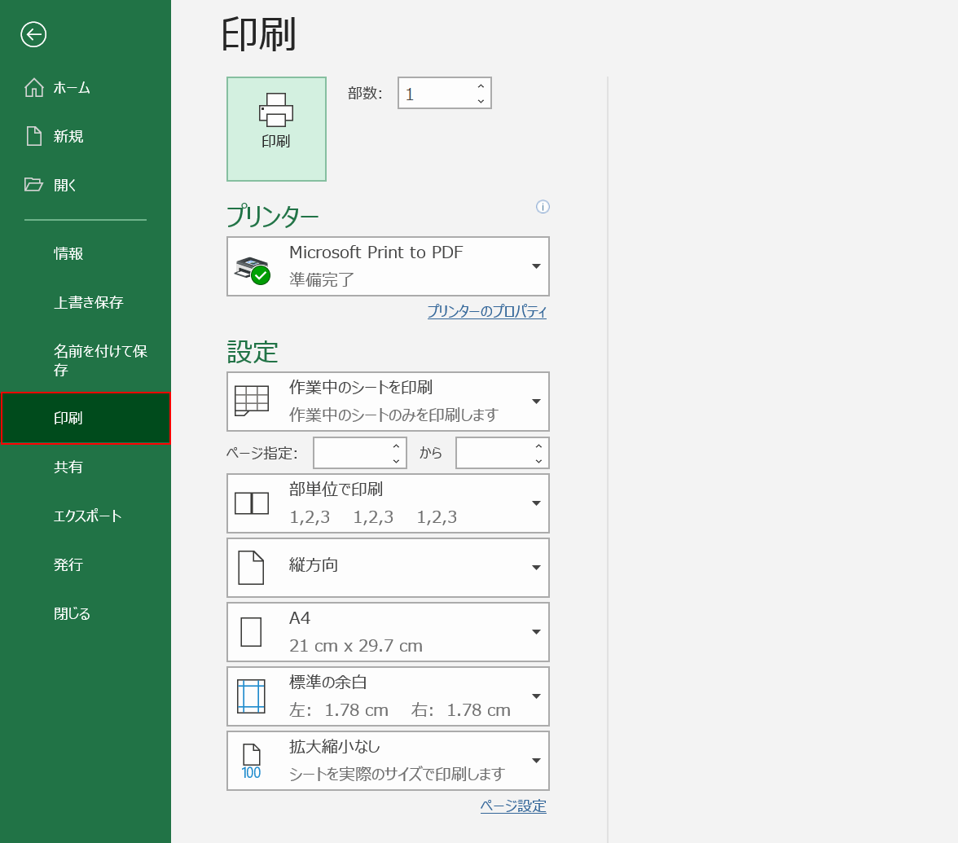The width and height of the screenshot is (958, 843).
Task: Click the portrait orientation page icon
Action: pyautogui.click(x=252, y=568)
